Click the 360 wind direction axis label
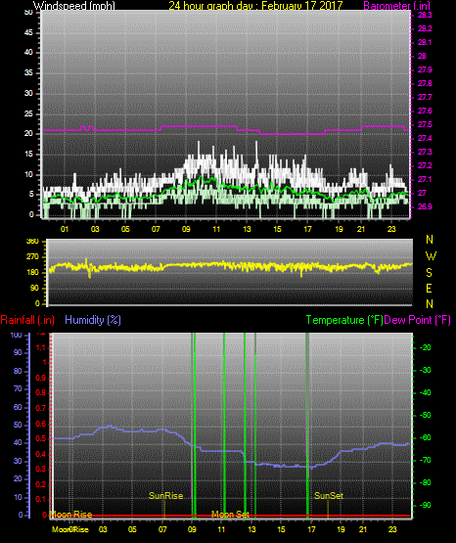 [33, 241]
